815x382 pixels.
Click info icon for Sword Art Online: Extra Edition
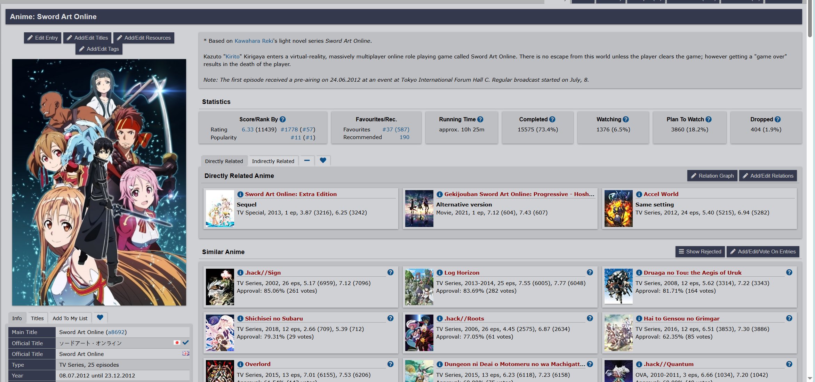tap(240, 194)
